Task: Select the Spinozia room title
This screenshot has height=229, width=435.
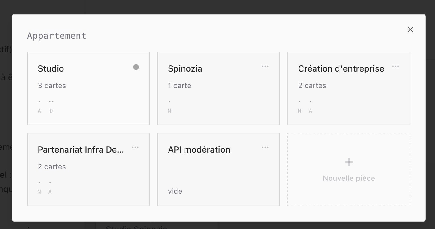Action: pos(185,68)
